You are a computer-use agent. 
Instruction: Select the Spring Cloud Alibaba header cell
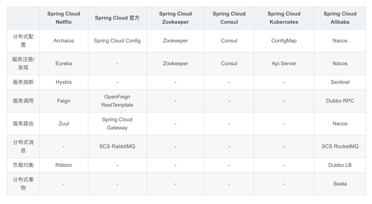(x=340, y=18)
